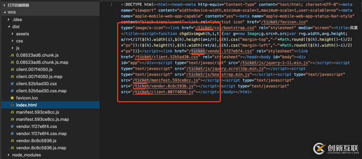The height and width of the screenshot is (159, 362).
Task: Click JS icon of manifest.593ce8cc.js
Action: point(12,112)
